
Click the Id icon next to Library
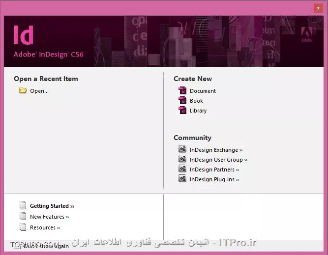[x=182, y=110]
